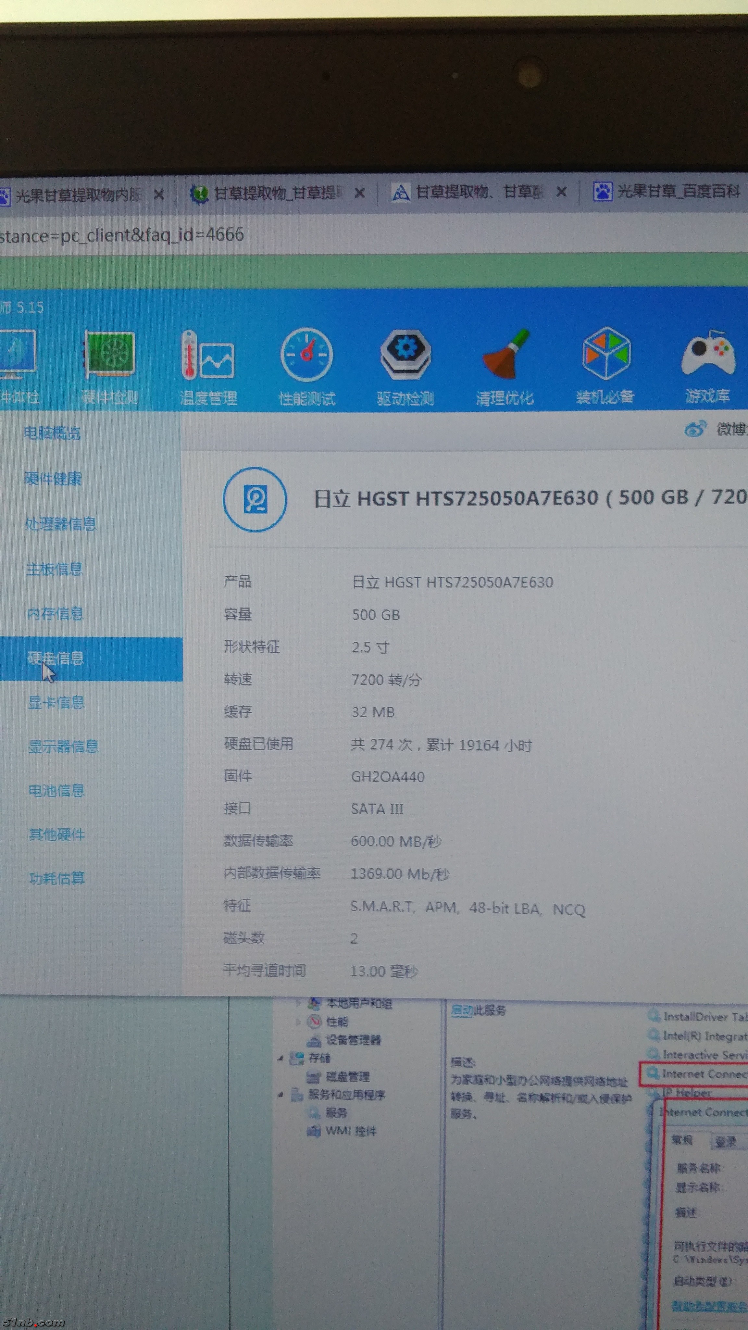Open 处理器信息 sidebar item

61,523
